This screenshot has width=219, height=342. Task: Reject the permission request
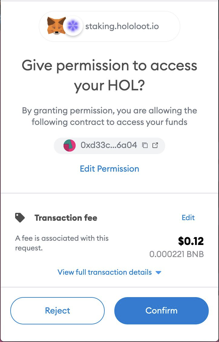point(57,310)
